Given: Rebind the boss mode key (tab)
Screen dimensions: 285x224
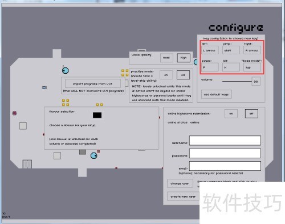Looking at the screenshot, I should (x=252, y=67).
